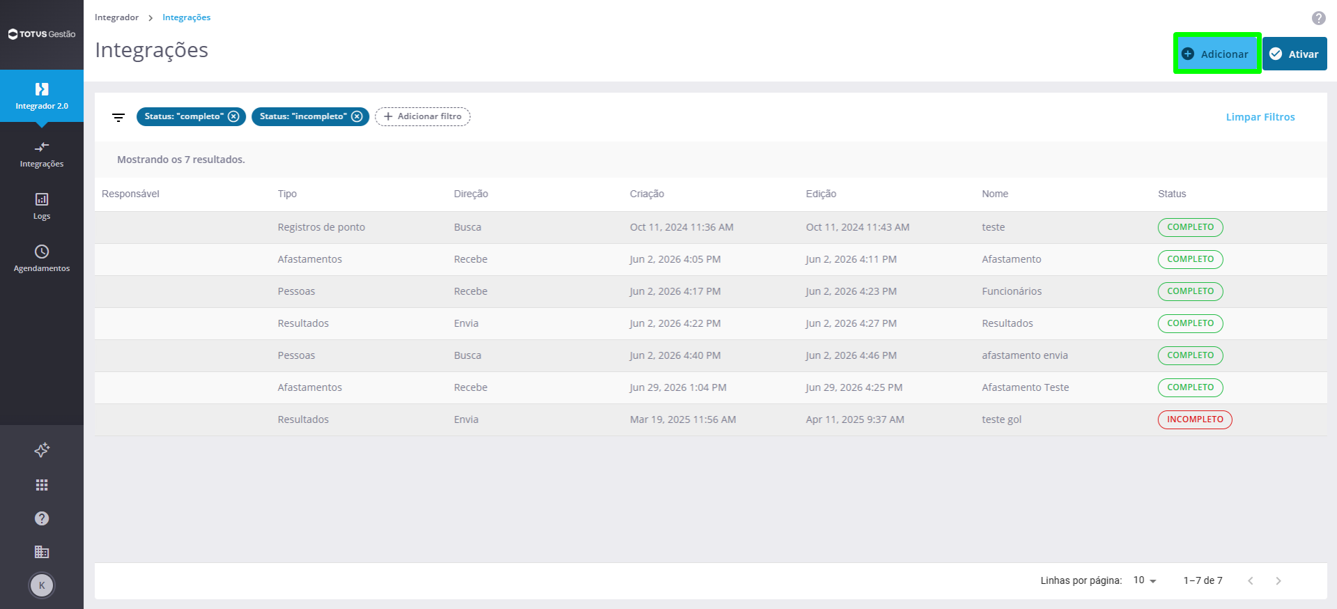Select the row named Afastamento Teste
The height and width of the screenshot is (609, 1337).
[711, 387]
